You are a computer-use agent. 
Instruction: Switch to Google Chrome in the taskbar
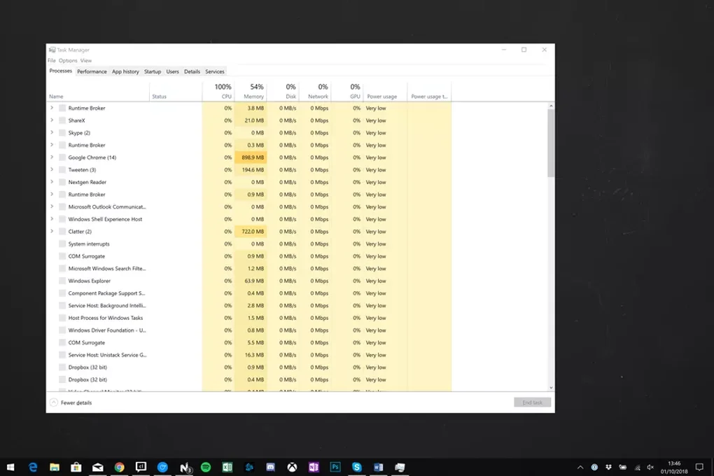[119, 467]
